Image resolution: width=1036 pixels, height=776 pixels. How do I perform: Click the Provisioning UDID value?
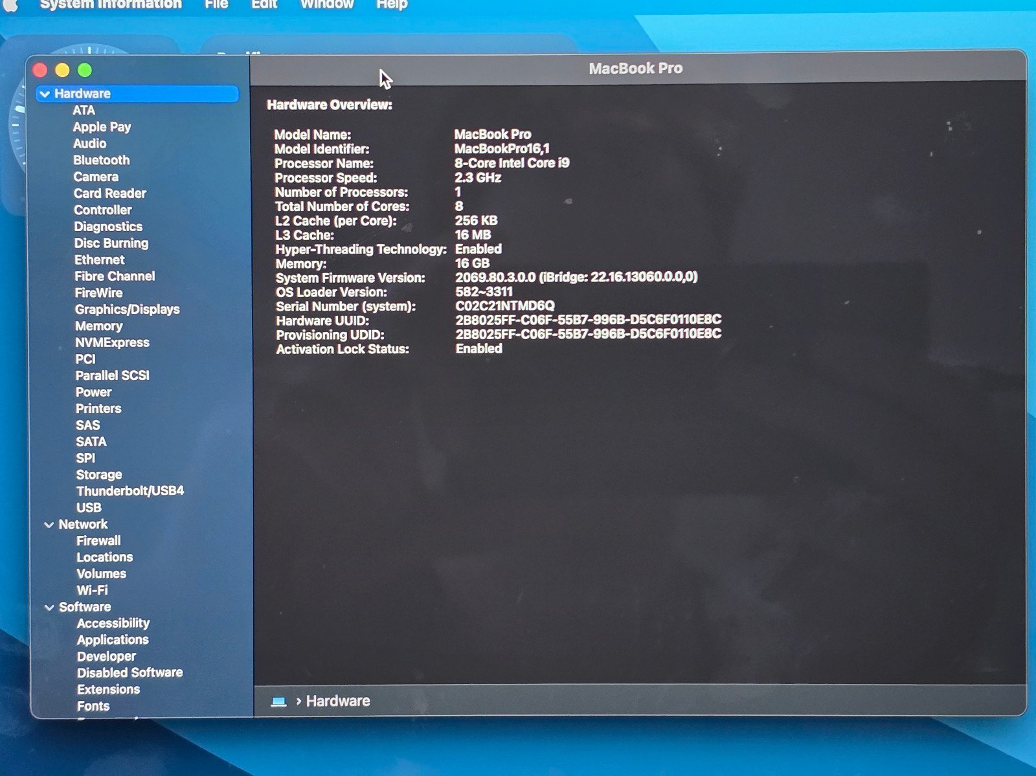tap(588, 334)
